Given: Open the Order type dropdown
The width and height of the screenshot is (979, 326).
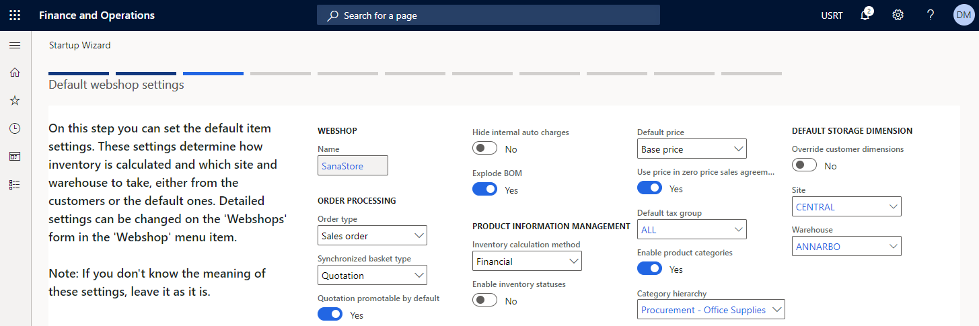Looking at the screenshot, I should (x=372, y=235).
